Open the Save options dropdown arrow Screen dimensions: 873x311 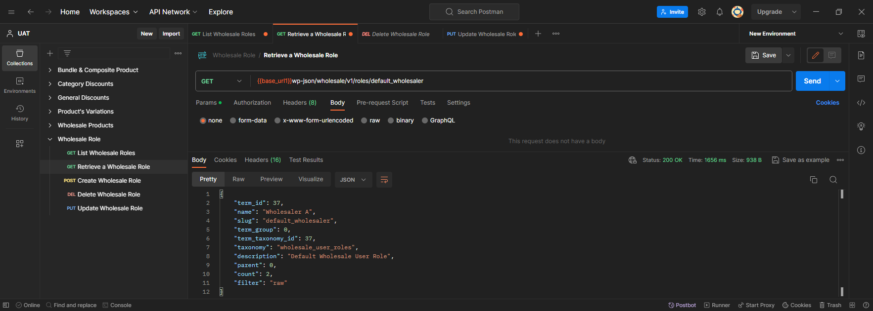pyautogui.click(x=788, y=55)
